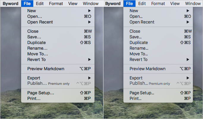Select Save… in the right File menu
Viewport: 203px width, 119px height.
pos(158,37)
